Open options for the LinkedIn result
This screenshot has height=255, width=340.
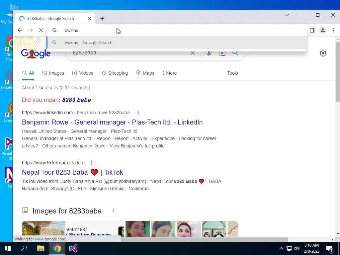click(138, 113)
